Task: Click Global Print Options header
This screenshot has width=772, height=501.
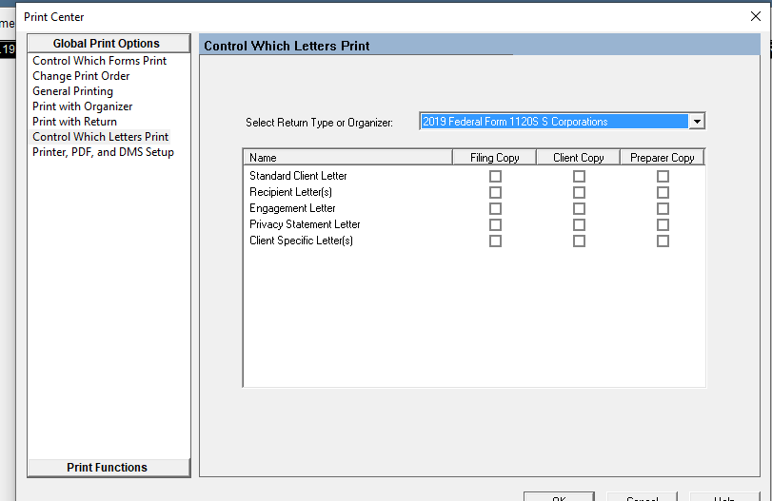Action: point(107,44)
